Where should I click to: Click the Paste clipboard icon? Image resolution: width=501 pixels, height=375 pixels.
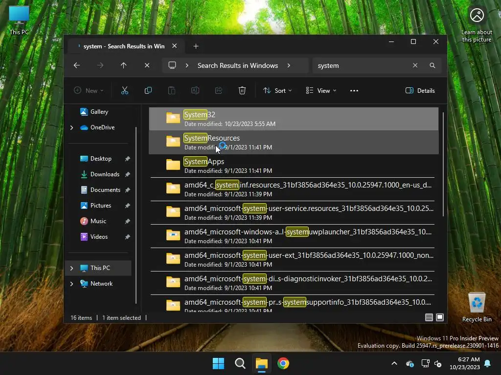(x=172, y=90)
